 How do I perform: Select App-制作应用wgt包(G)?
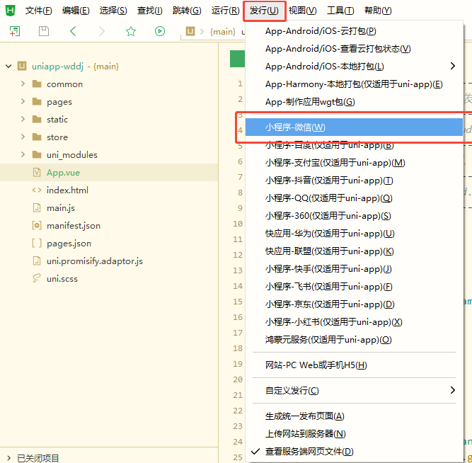click(354, 102)
